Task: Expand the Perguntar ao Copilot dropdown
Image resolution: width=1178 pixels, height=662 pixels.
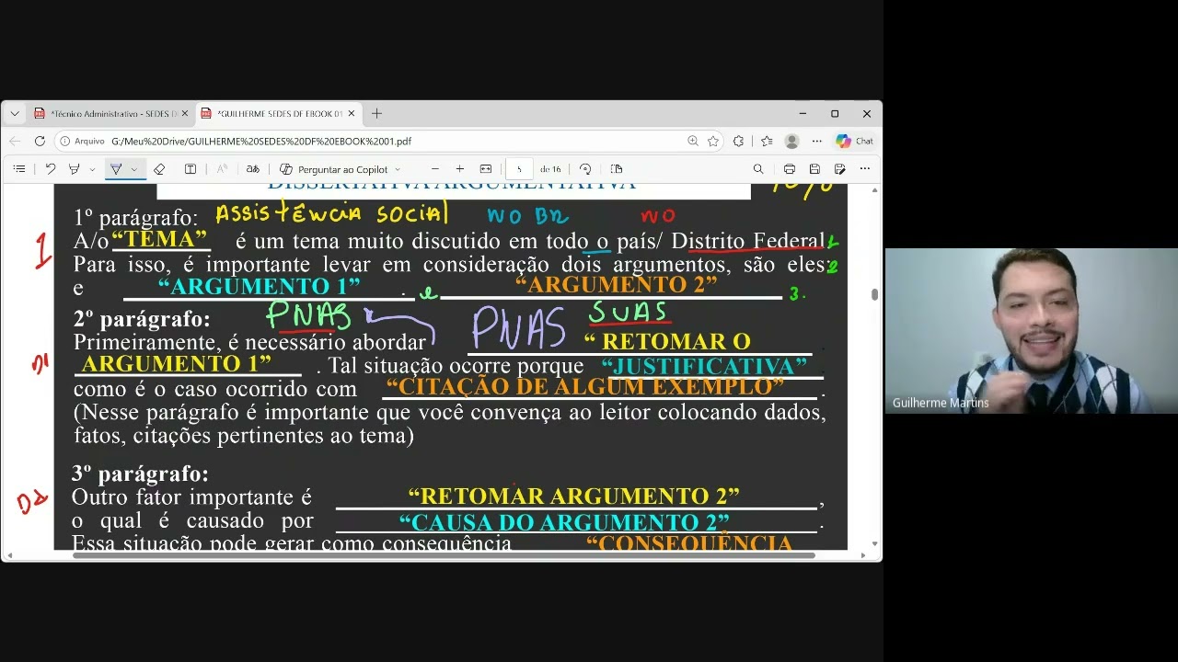Action: click(398, 169)
